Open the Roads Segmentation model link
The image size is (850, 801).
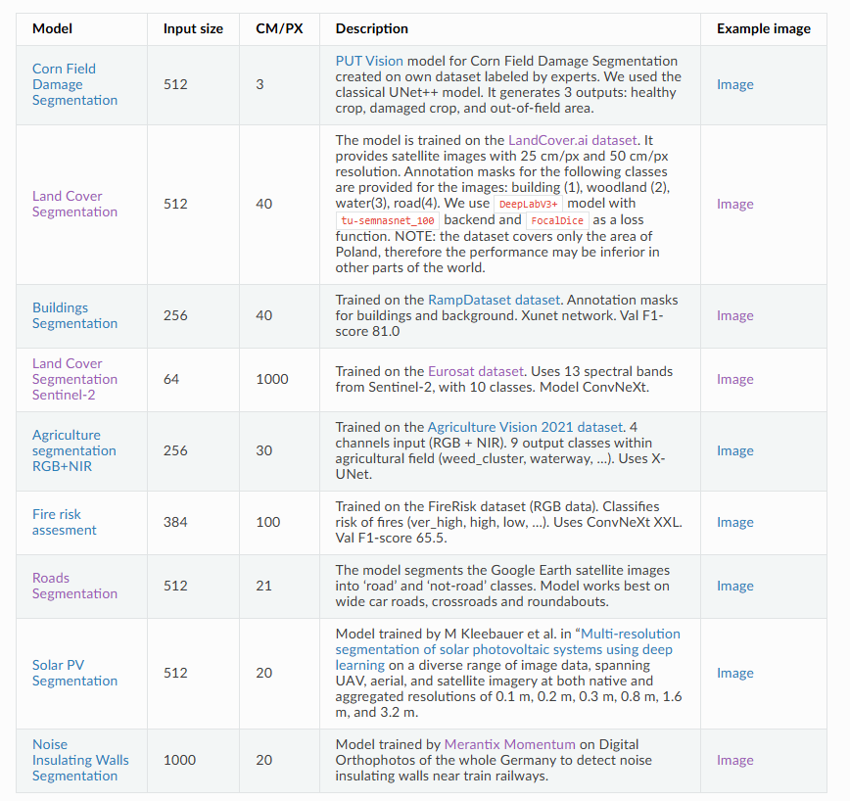coord(74,586)
